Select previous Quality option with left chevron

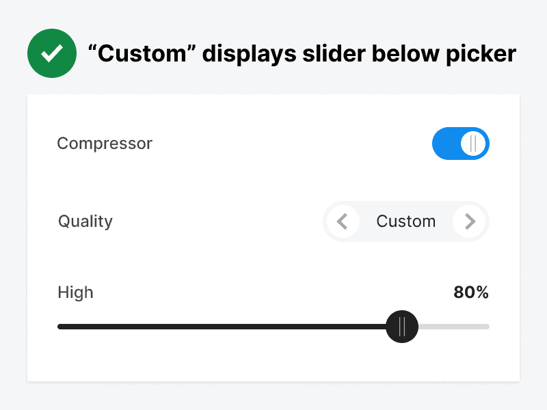(343, 221)
